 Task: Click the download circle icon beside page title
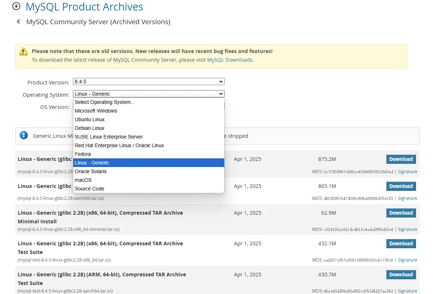[16, 6]
